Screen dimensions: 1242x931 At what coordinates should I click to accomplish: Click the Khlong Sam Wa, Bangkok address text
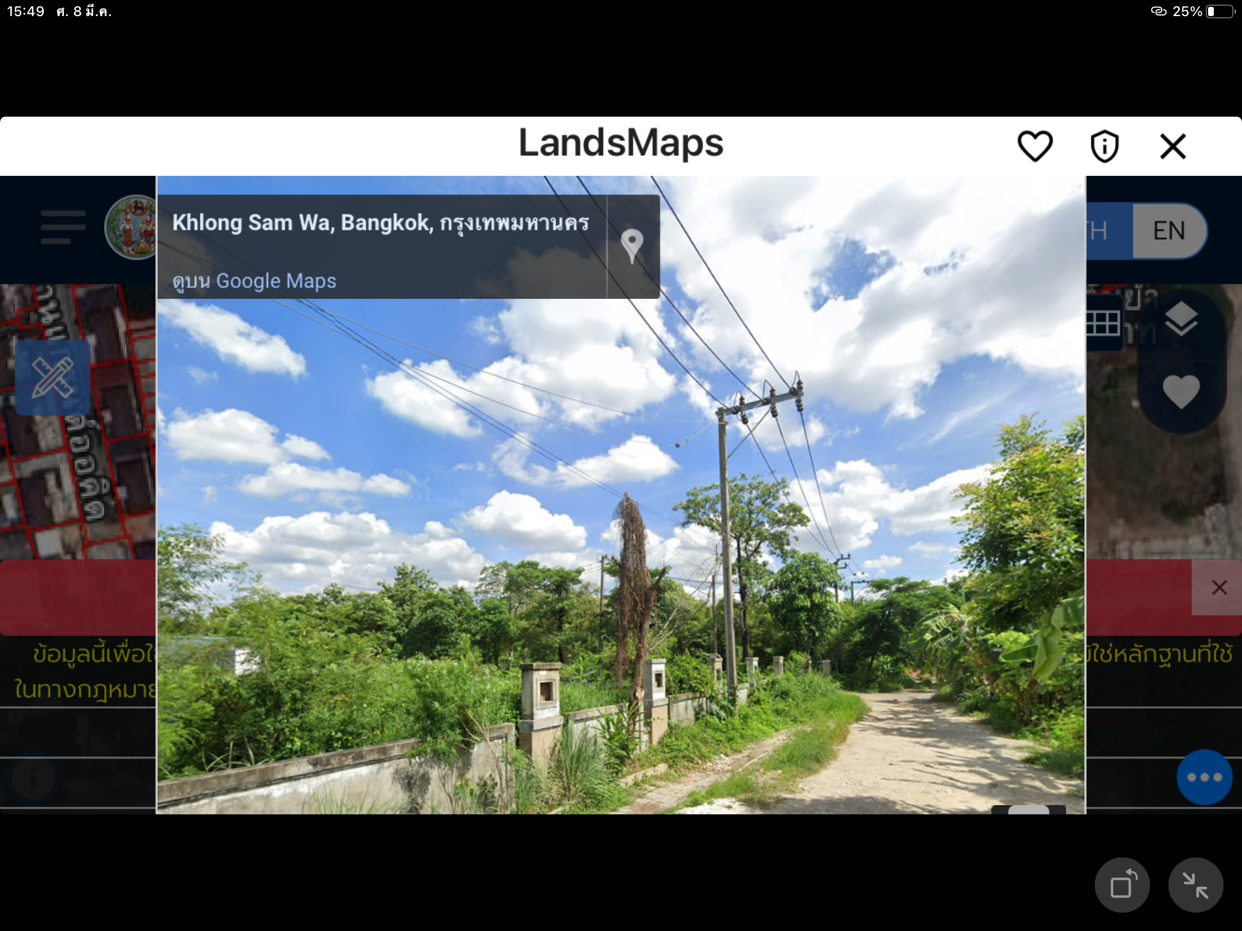click(381, 222)
